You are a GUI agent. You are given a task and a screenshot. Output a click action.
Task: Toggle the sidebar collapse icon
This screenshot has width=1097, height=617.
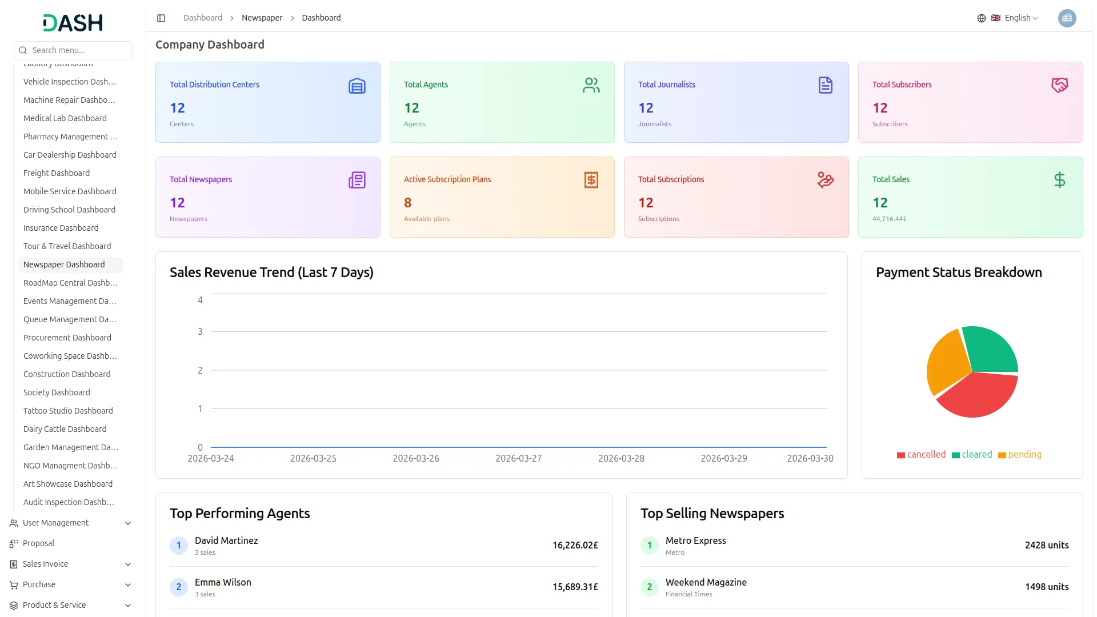[x=161, y=18]
